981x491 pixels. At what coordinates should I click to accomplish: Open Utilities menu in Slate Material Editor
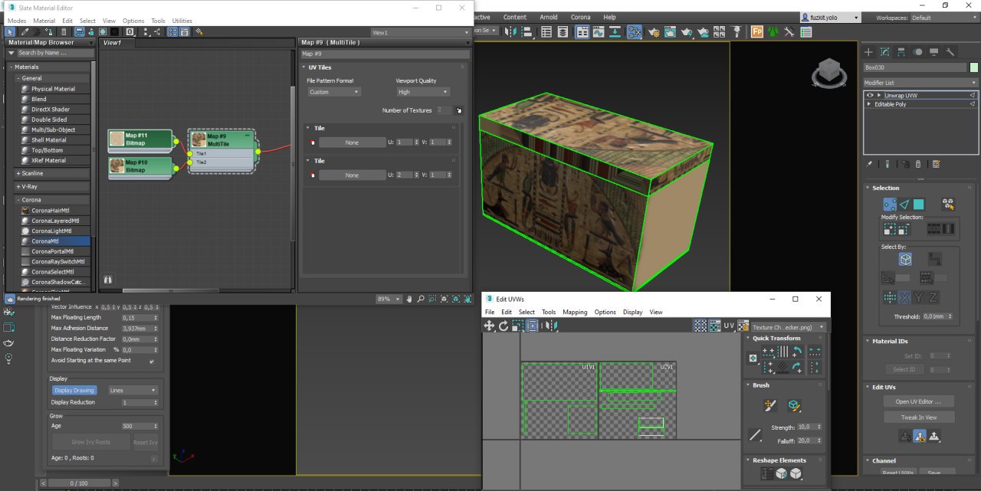[182, 21]
